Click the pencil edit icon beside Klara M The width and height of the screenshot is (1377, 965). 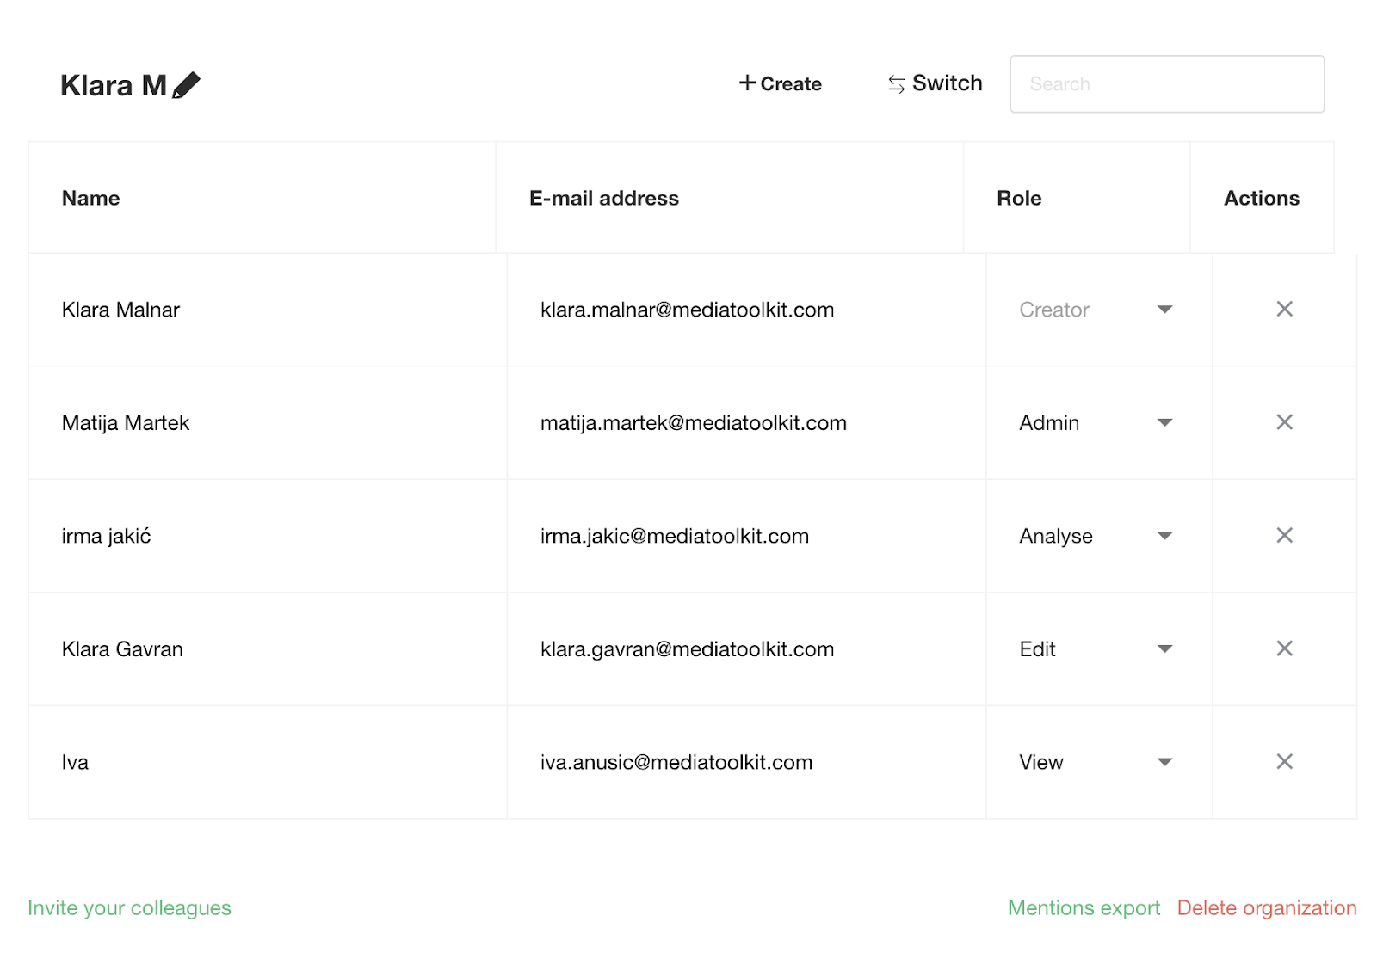pos(186,85)
